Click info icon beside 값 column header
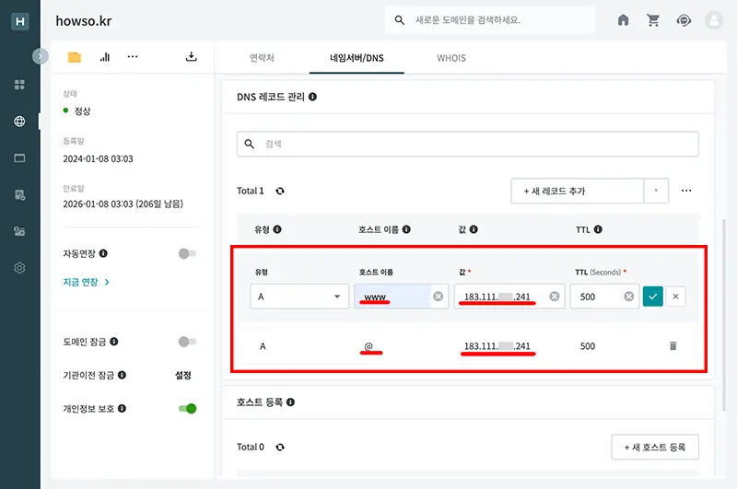The image size is (737, 489). click(474, 229)
